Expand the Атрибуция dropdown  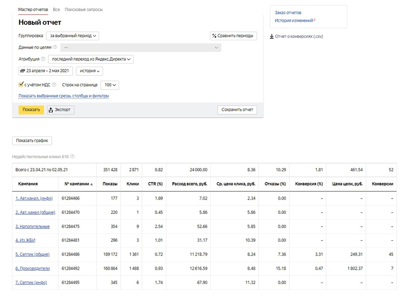[91, 59]
